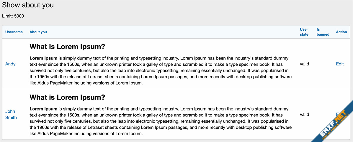This screenshot has height=142, width=353.
Task: Click the Action column header
Action: [x=341, y=32]
